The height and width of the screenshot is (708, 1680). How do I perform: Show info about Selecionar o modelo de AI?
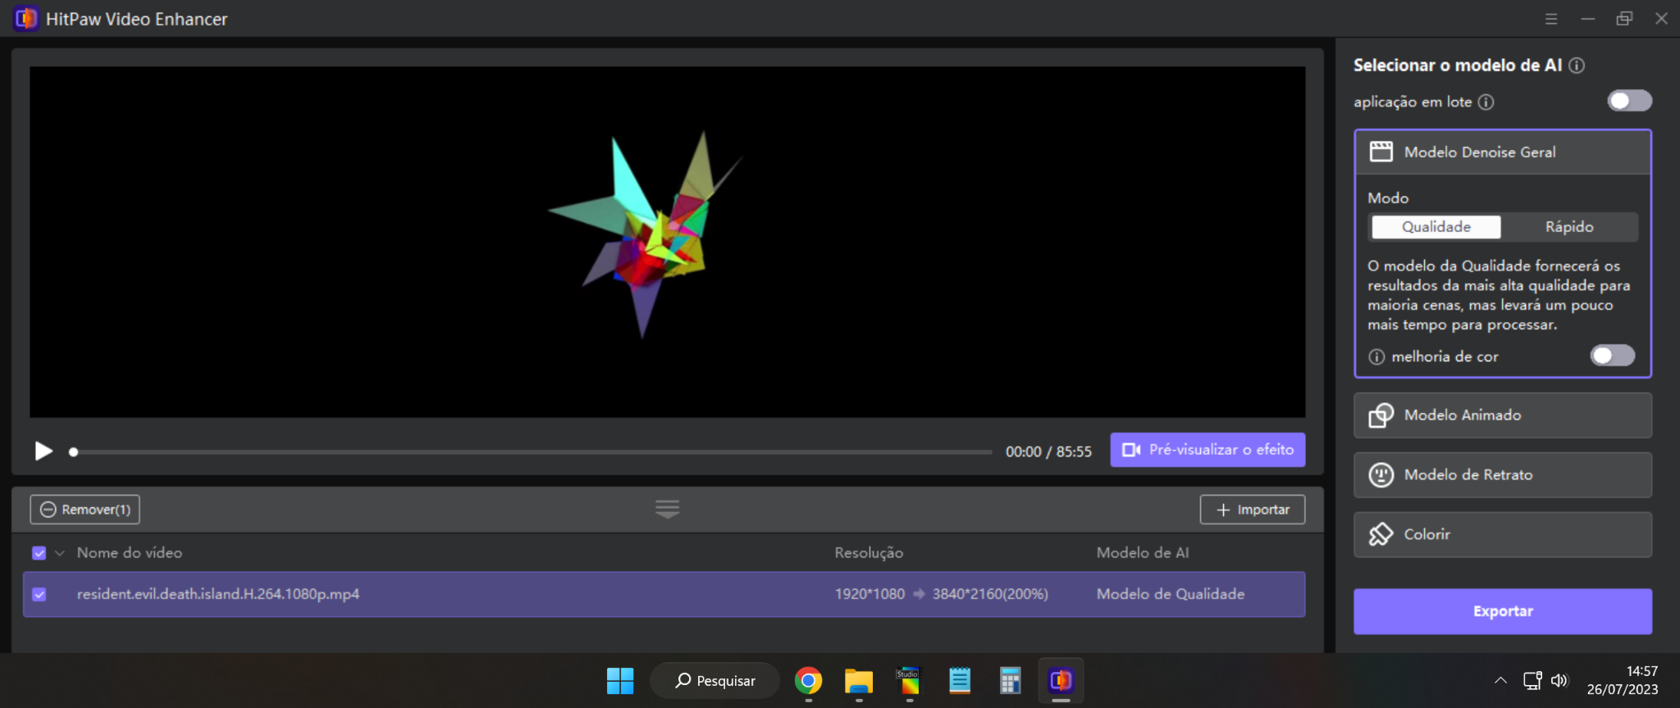point(1577,66)
